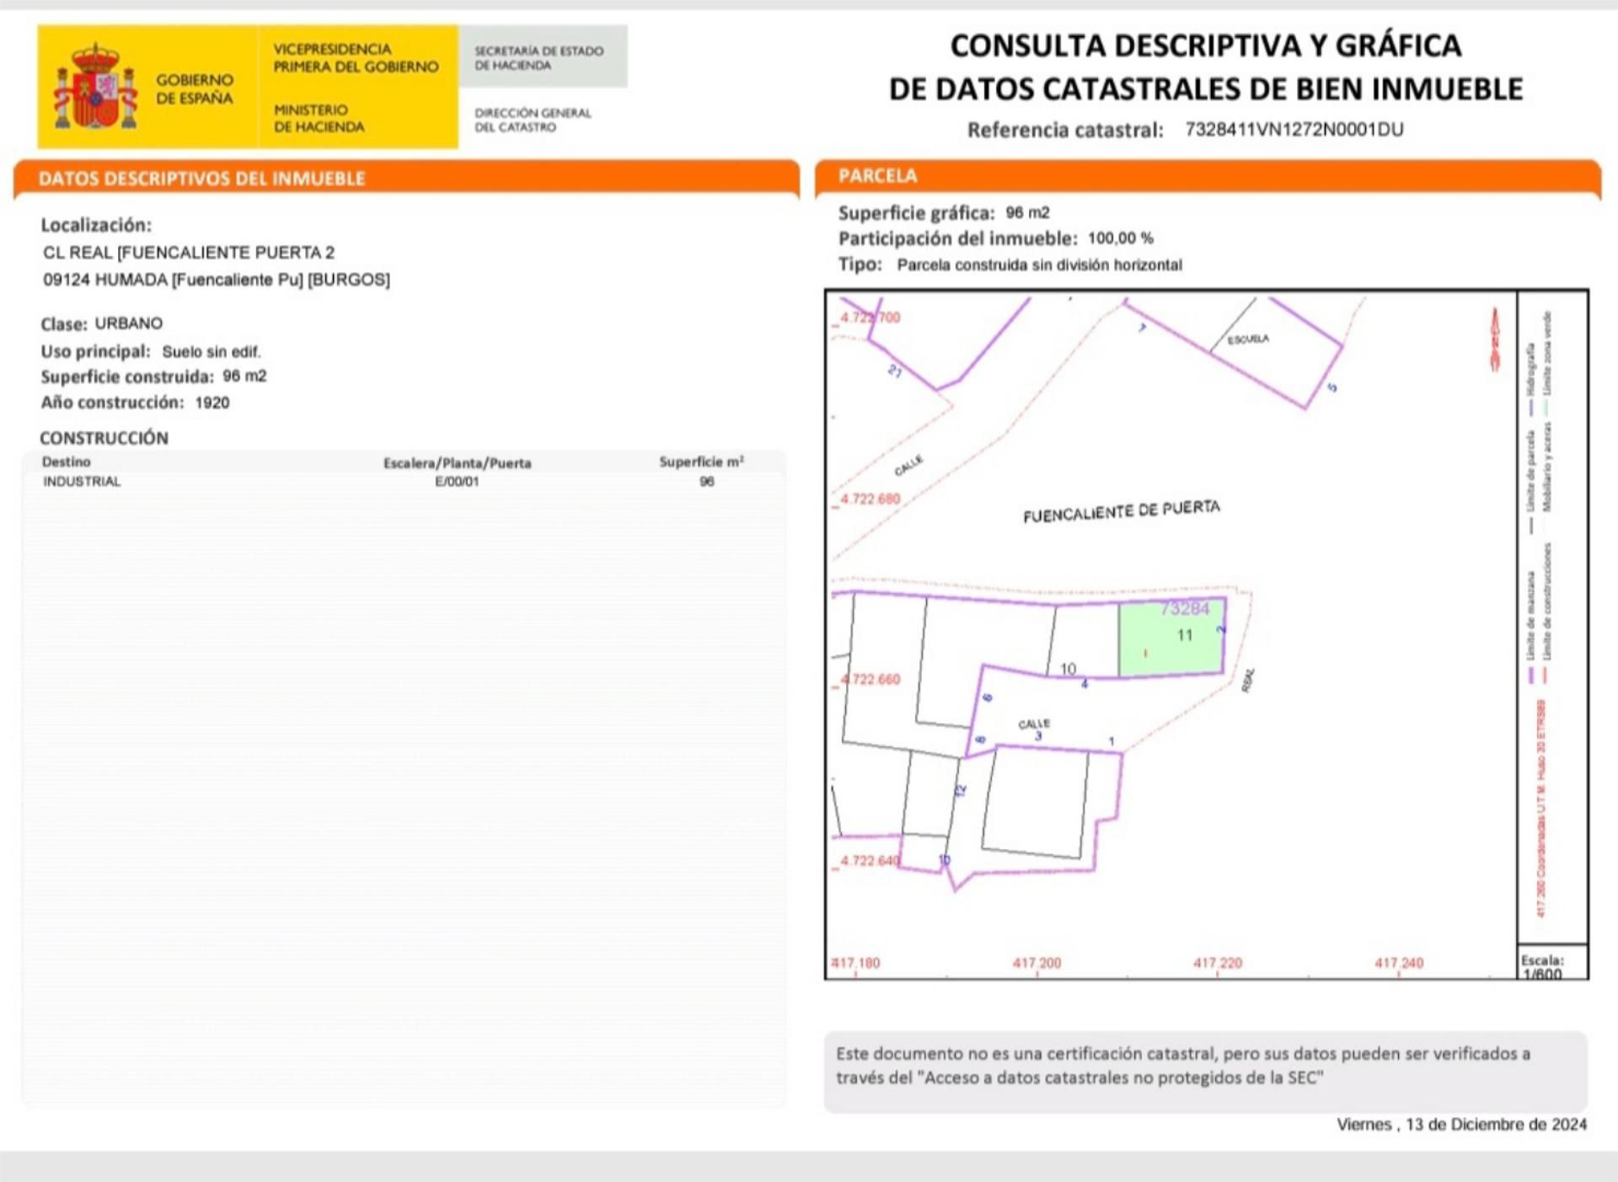Click the 'Destino' column header
This screenshot has width=1618, height=1182.
[x=66, y=462]
